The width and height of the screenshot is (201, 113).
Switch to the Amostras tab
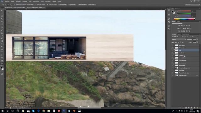[177, 9]
